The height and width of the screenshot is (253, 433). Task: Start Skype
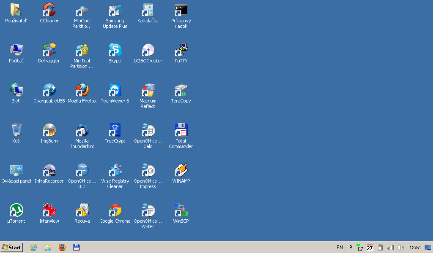[115, 51]
